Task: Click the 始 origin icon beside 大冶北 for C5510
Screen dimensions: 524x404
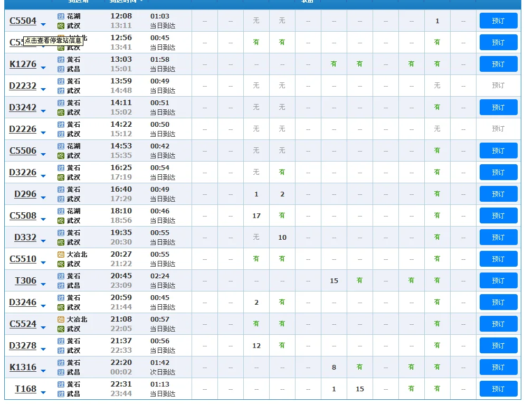Action: [60, 255]
